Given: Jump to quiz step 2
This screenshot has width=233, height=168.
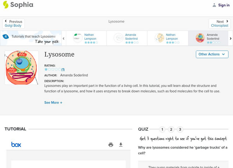Looking at the screenshot, I should (x=171, y=129).
